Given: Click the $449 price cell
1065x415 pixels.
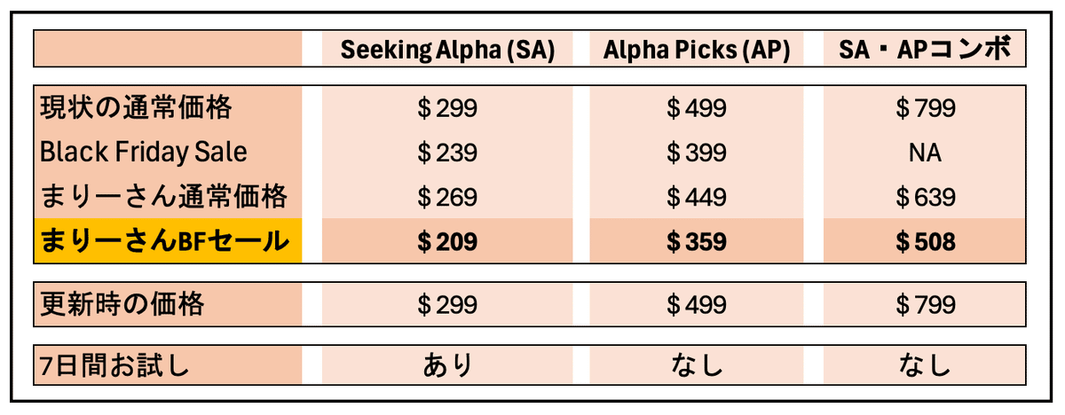Looking at the screenshot, I should [697, 197].
